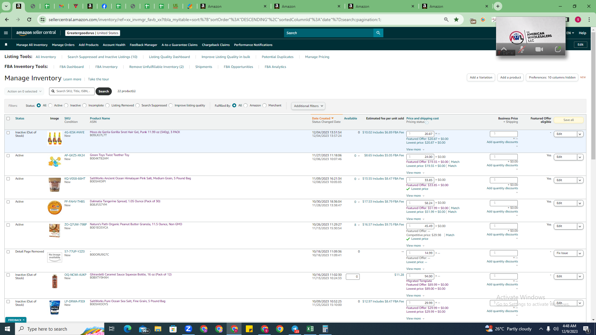Filter Fulfilled By Amazon radio button

(x=246, y=105)
